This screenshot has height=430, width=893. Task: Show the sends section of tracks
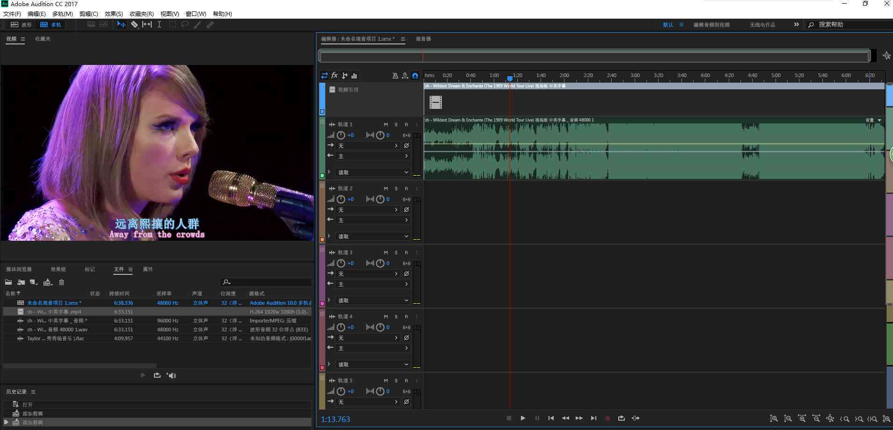345,75
